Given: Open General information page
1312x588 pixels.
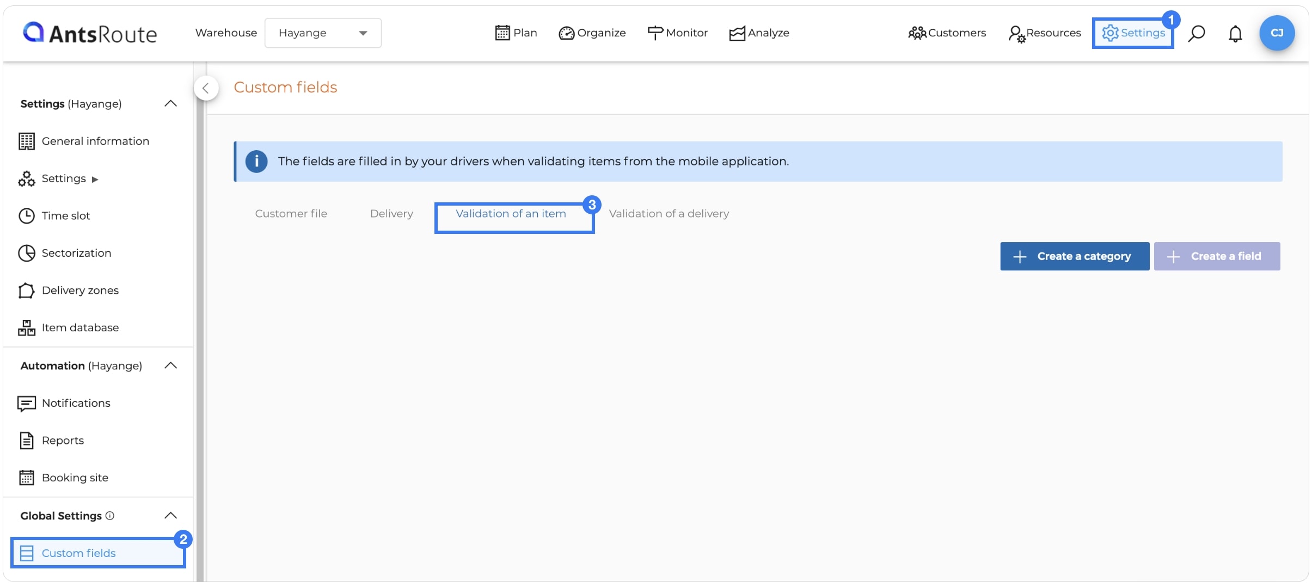Looking at the screenshot, I should pyautogui.click(x=95, y=141).
